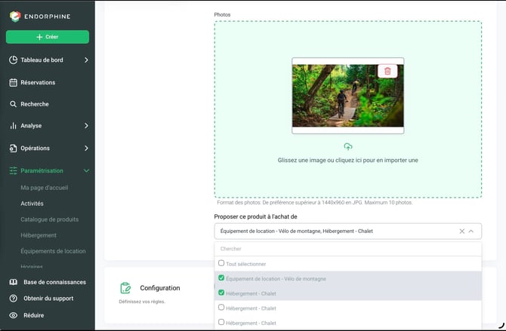Click the Réduire eye icon

[x=14, y=315]
